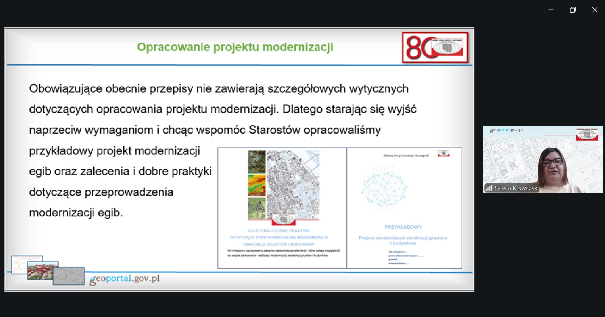Click the small red logo on right document cover

point(443,154)
